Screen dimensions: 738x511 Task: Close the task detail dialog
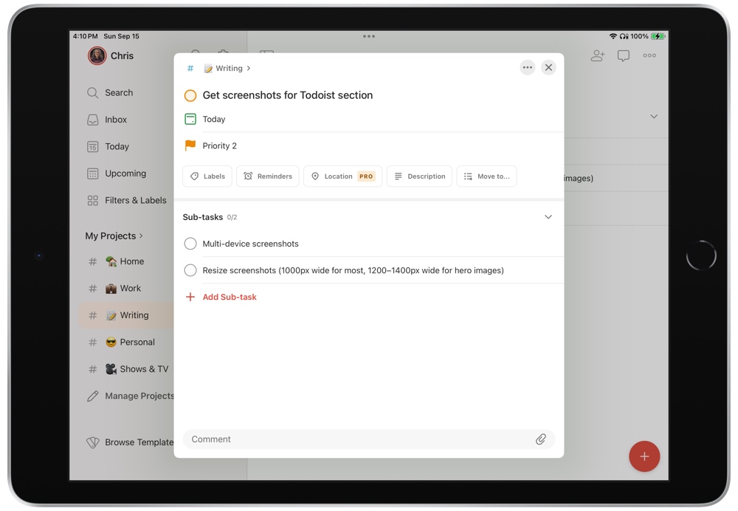point(548,67)
